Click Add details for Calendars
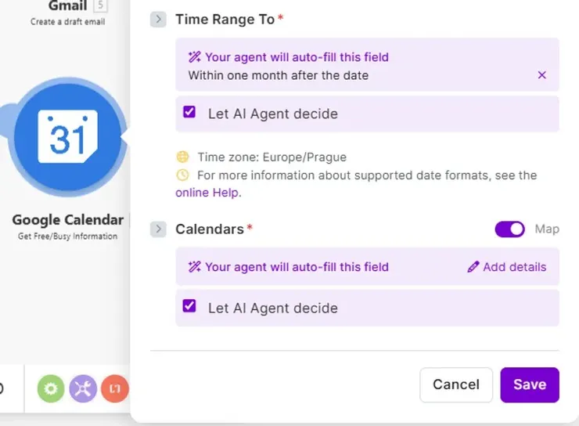The width and height of the screenshot is (579, 426). pos(514,267)
